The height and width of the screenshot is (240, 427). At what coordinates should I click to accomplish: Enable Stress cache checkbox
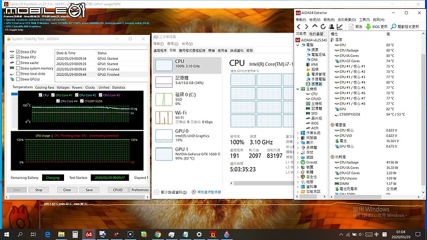(x=18, y=63)
